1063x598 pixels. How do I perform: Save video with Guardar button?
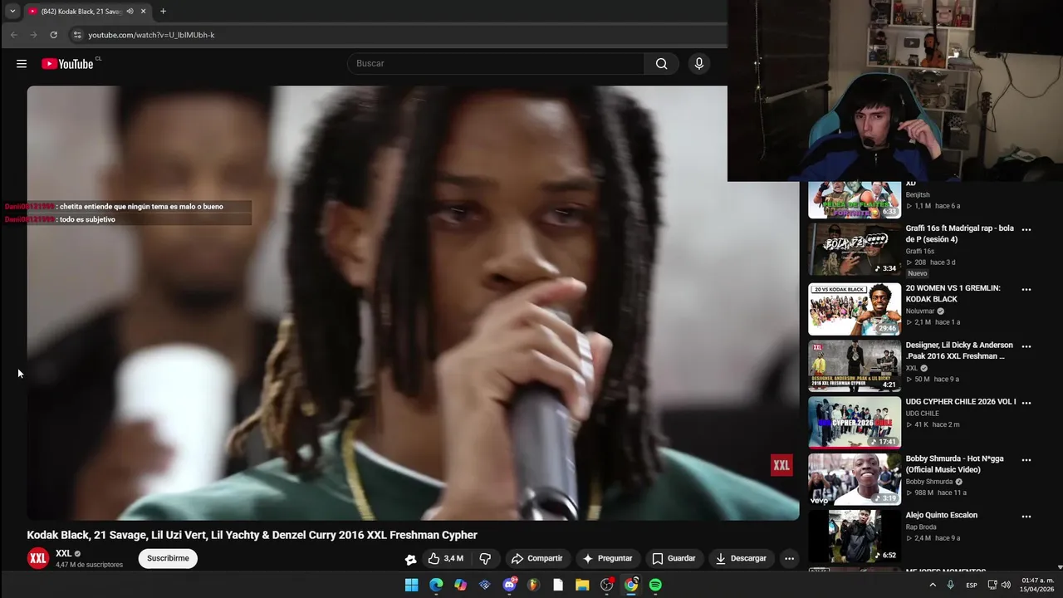[674, 558]
